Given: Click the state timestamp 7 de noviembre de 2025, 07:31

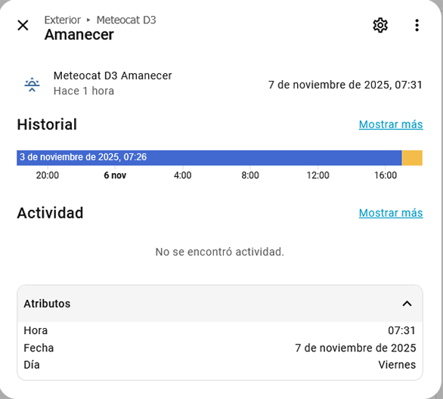Looking at the screenshot, I should 345,85.
